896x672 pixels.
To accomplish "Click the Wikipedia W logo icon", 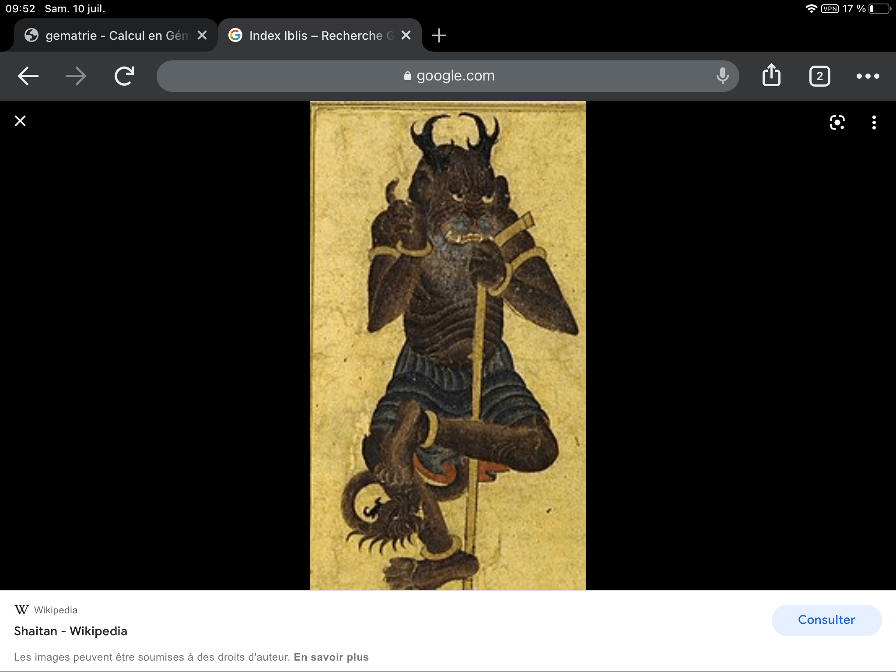I will [x=21, y=609].
